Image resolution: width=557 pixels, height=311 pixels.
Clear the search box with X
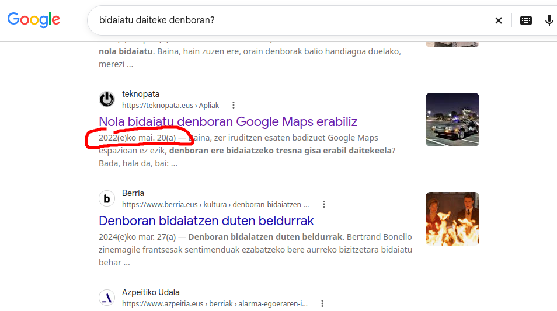pos(499,20)
